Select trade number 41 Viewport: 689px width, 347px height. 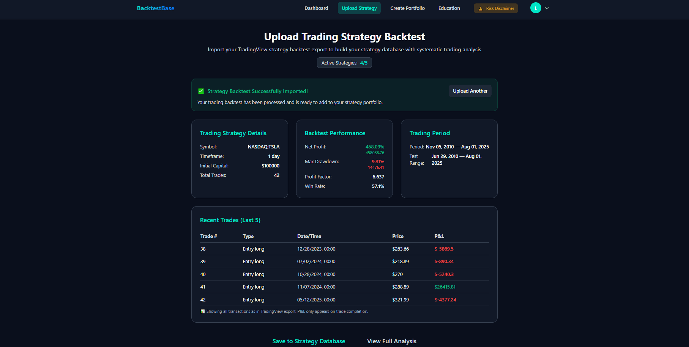coord(203,287)
